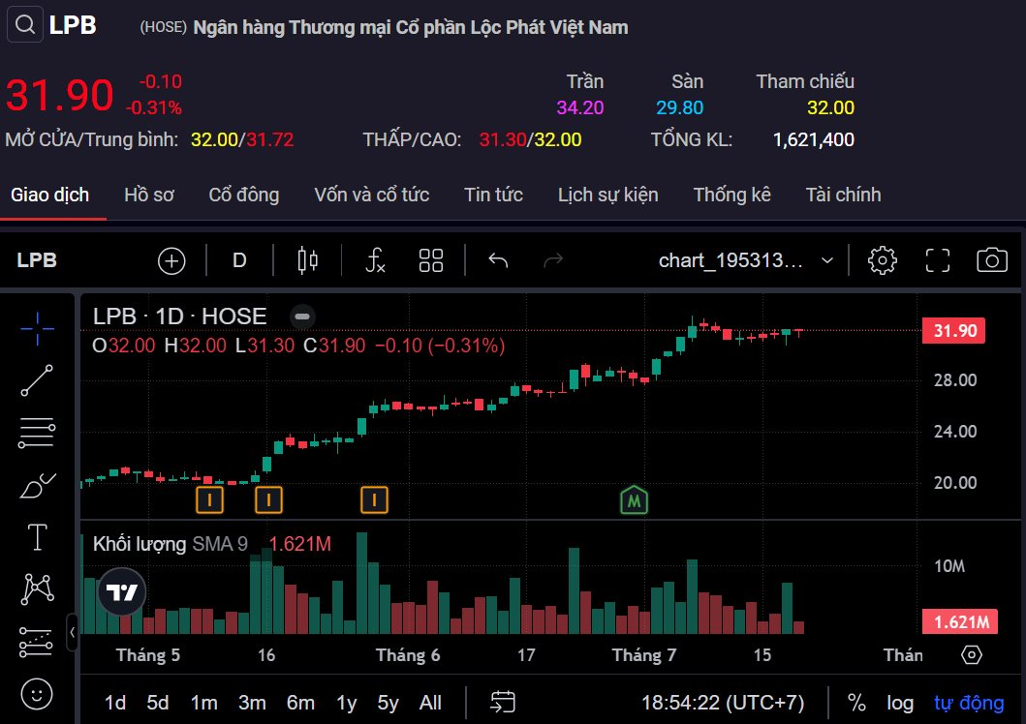Expand the chart_195313 layout dropdown

point(826,260)
